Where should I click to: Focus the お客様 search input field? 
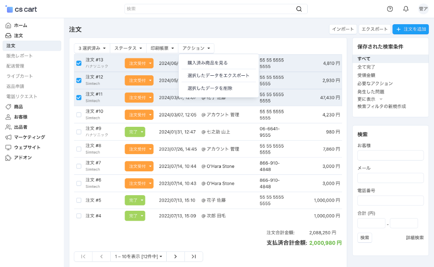pyautogui.click(x=390, y=155)
